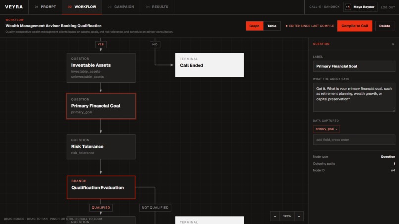
Task: Click the What the Agent Says textarea
Action: [x=354, y=97]
